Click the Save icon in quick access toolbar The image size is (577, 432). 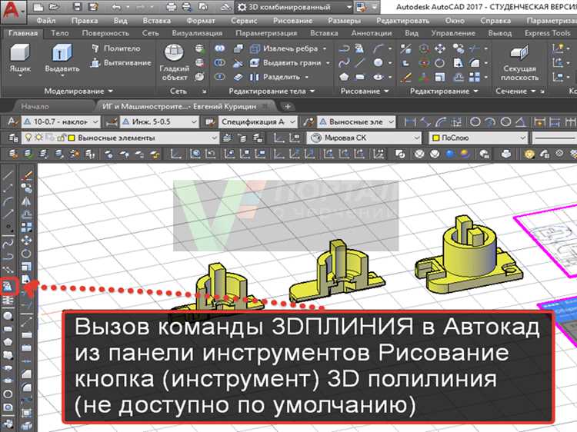(77, 7)
